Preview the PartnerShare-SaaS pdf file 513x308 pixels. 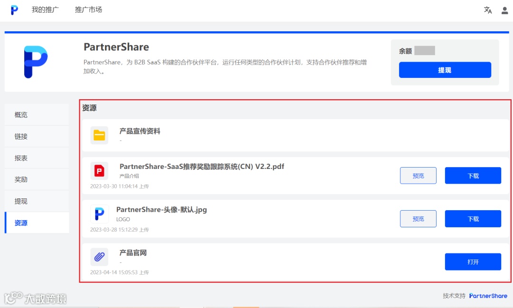(x=418, y=176)
